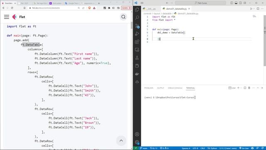Image resolution: width=266 pixels, height=150 pixels.
Task: Switch to the __init__.py editor tab
Action: [151, 9]
